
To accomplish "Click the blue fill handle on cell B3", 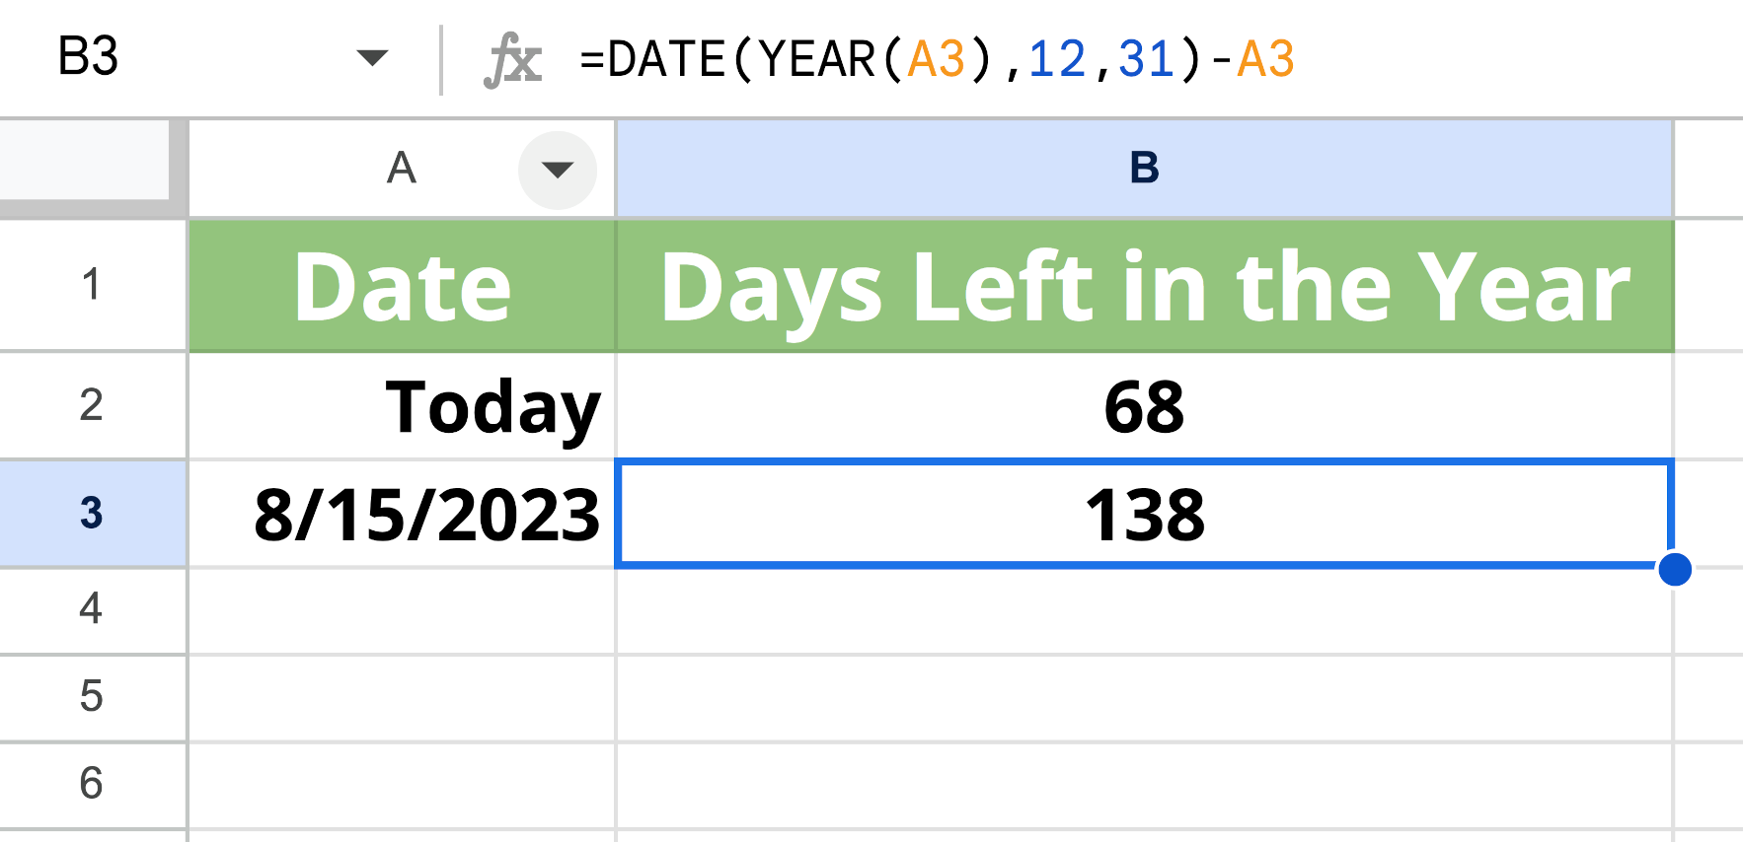I will [1673, 568].
